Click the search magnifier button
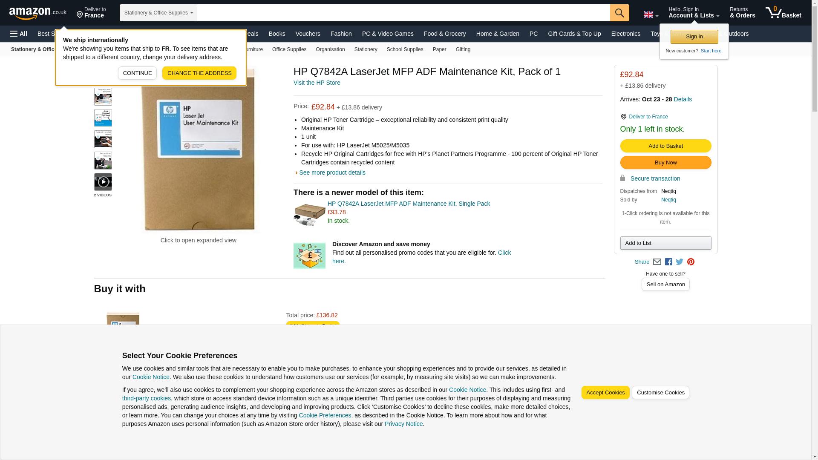Screen dimensions: 818x460 tap(619, 13)
